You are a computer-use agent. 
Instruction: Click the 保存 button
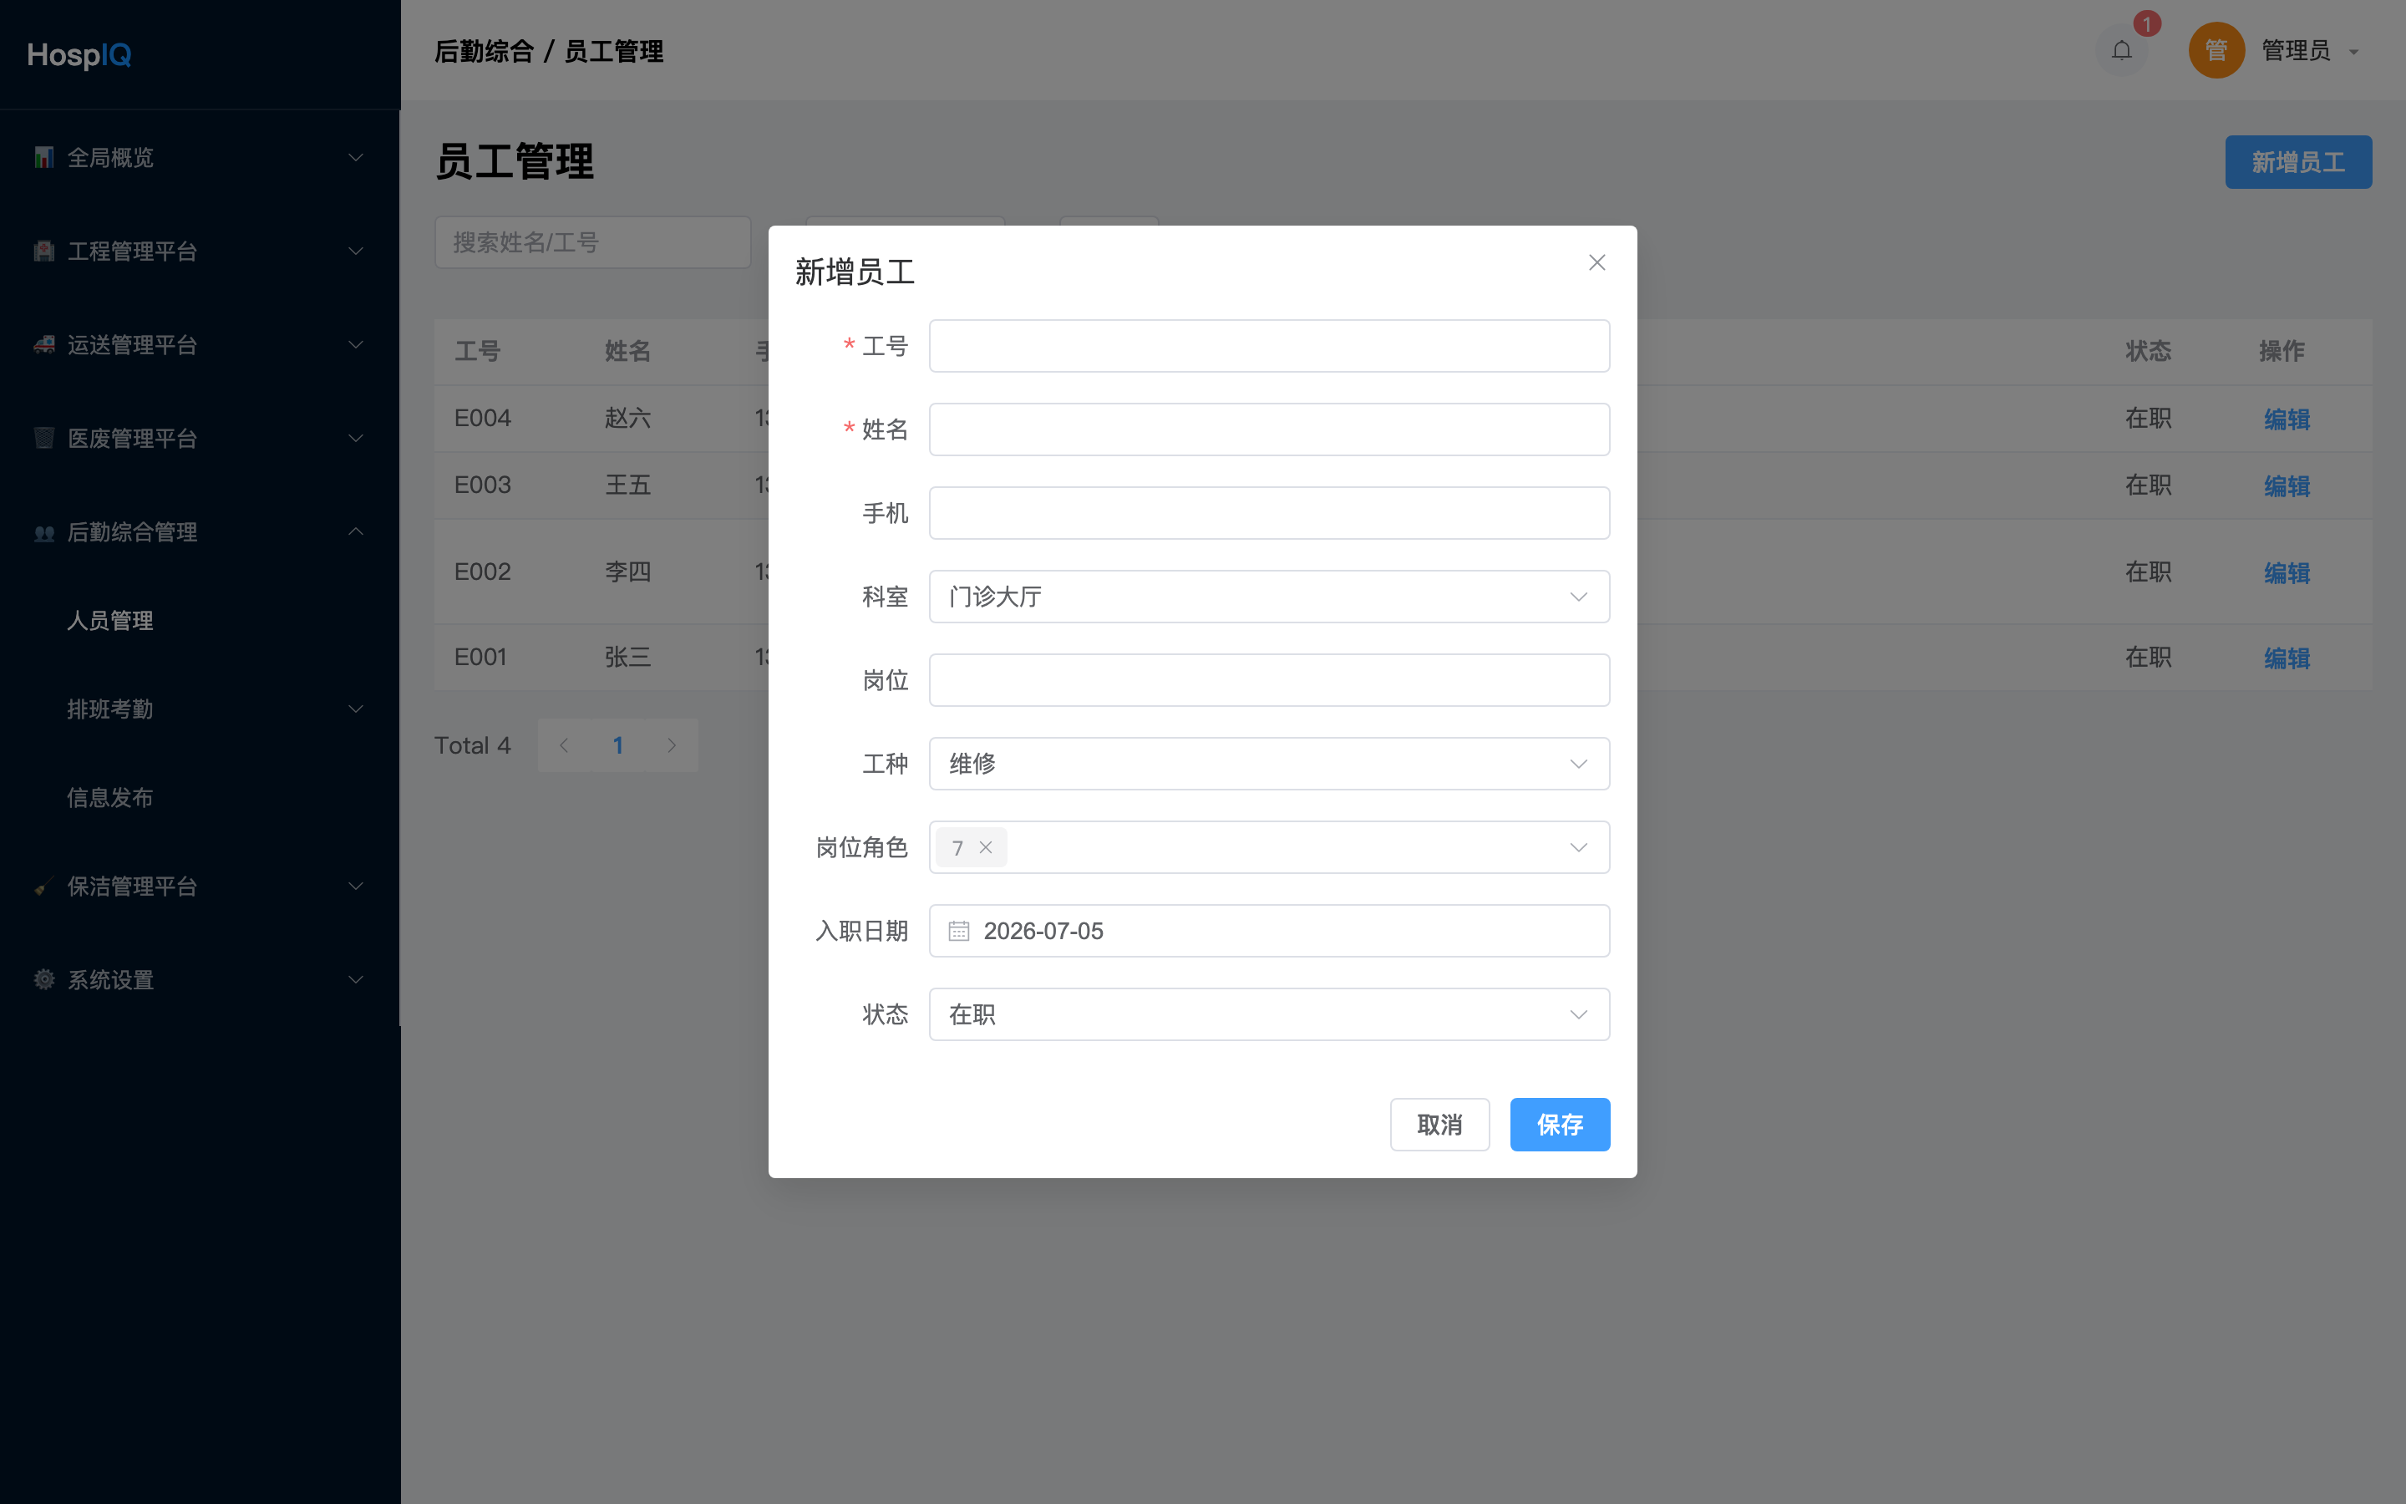point(1559,1125)
